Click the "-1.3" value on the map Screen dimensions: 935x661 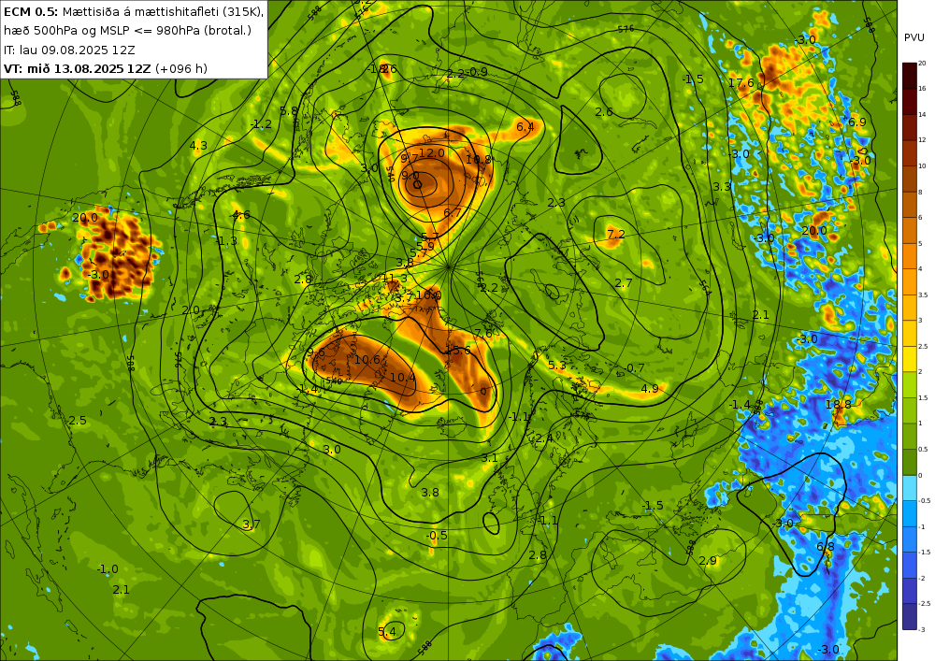pos(227,241)
